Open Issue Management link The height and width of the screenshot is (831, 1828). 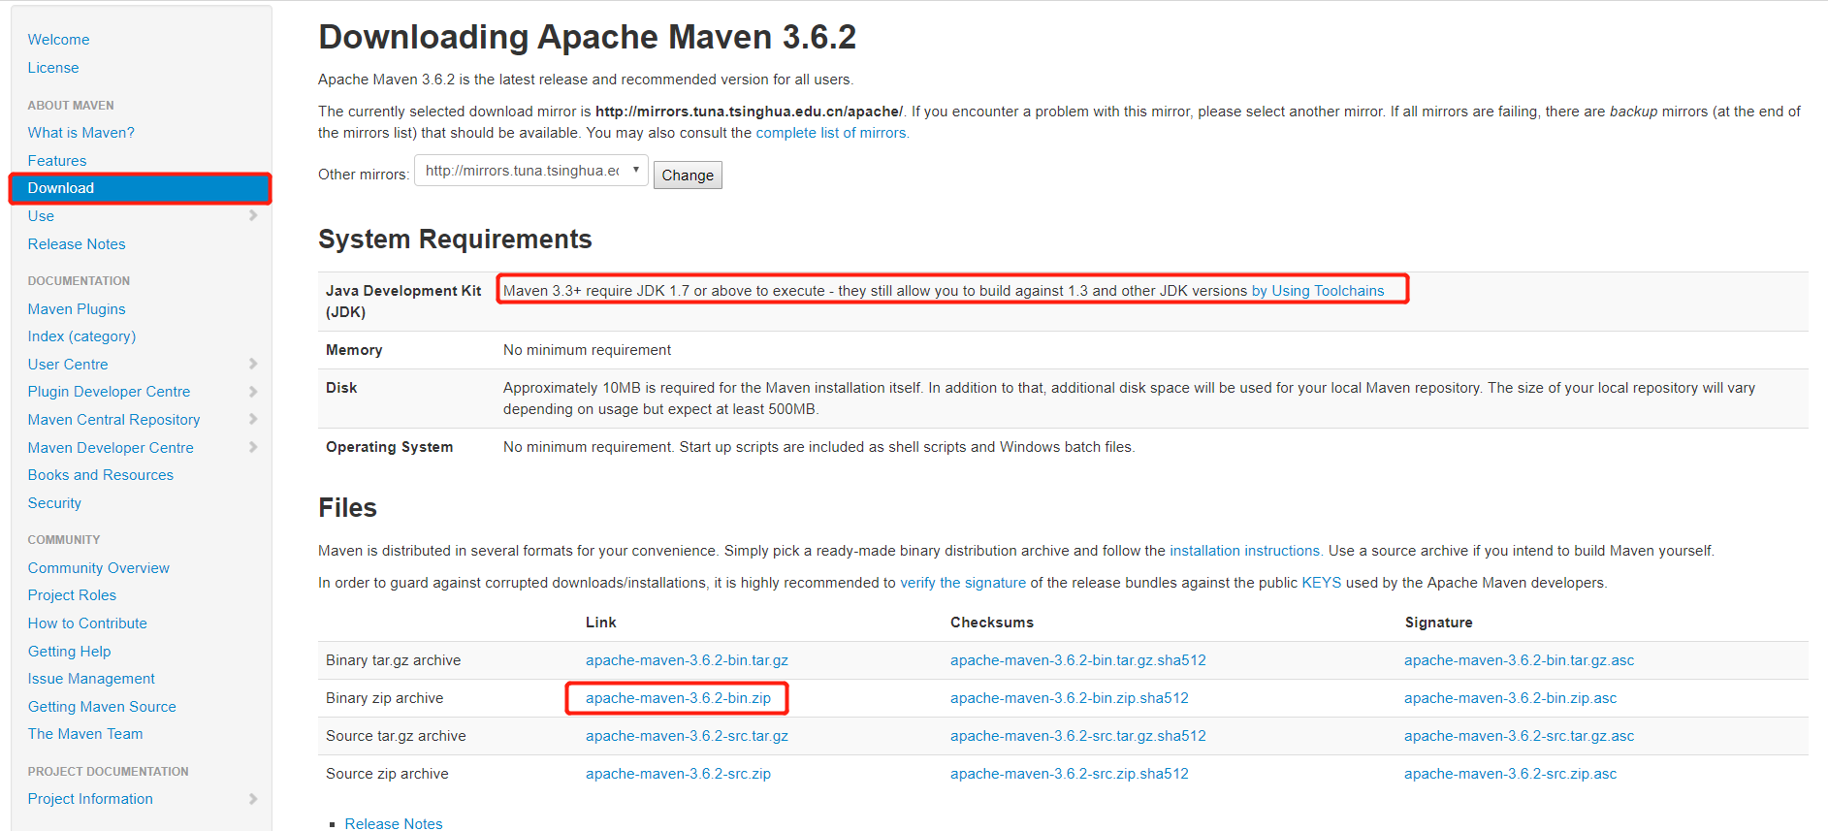[x=91, y=679]
